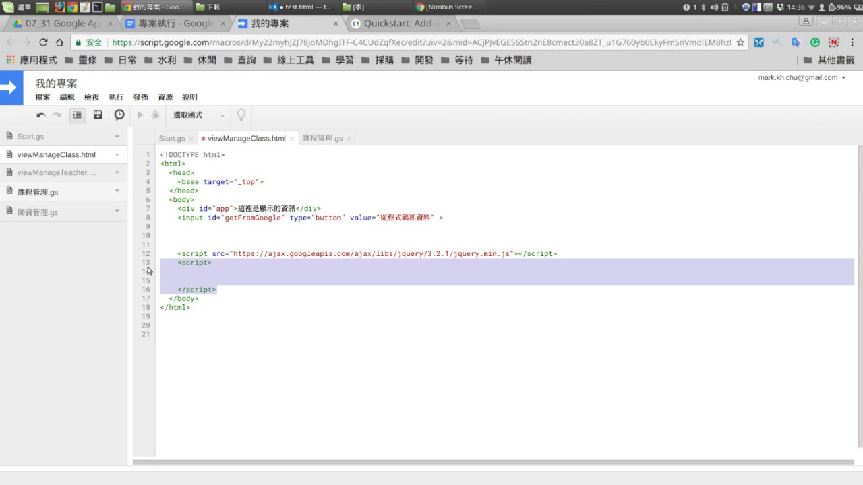Click the project title 我的專案

(x=56, y=84)
